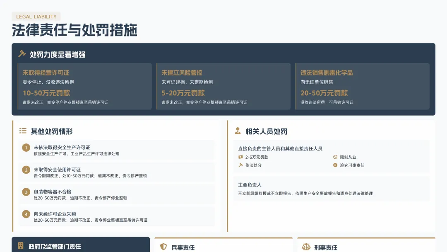Click the person icon next to 相关人员处罚
Image resolution: width=447 pixels, height=252 pixels.
pos(238,131)
